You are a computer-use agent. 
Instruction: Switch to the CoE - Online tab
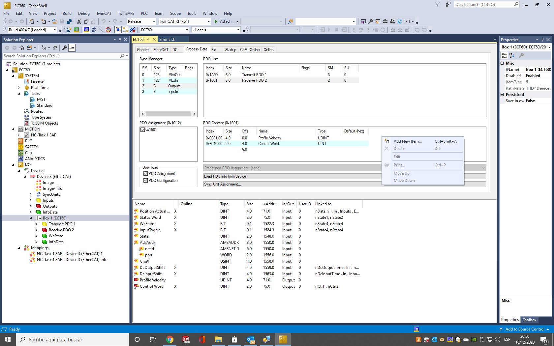tap(250, 50)
